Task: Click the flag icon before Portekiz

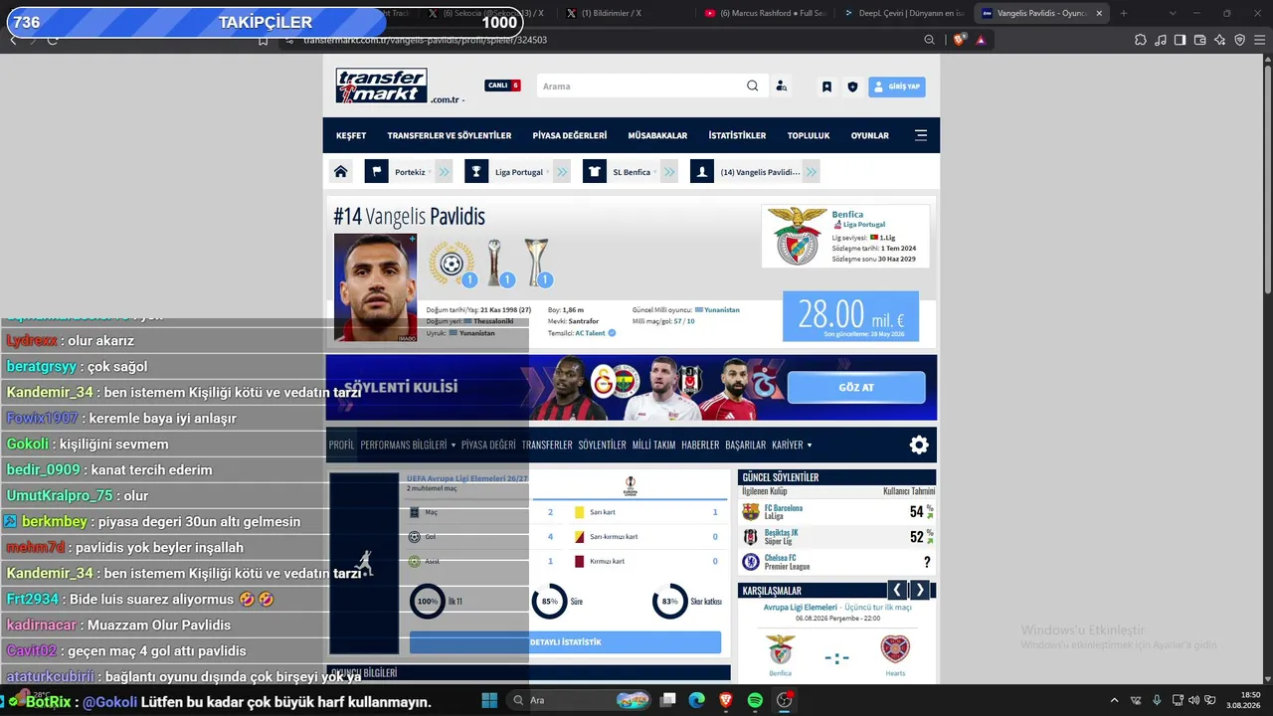Action: [x=376, y=172]
